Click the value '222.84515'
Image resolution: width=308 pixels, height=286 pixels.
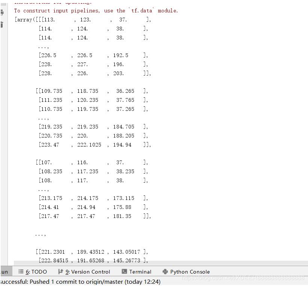(x=55, y=260)
